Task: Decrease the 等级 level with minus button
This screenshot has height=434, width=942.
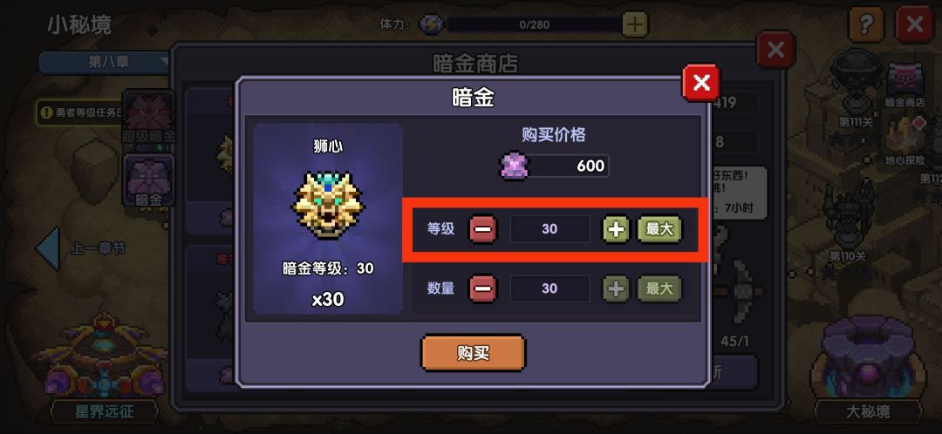Action: [x=482, y=228]
